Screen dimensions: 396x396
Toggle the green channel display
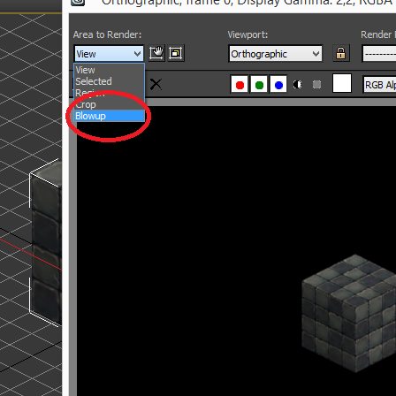tap(259, 85)
